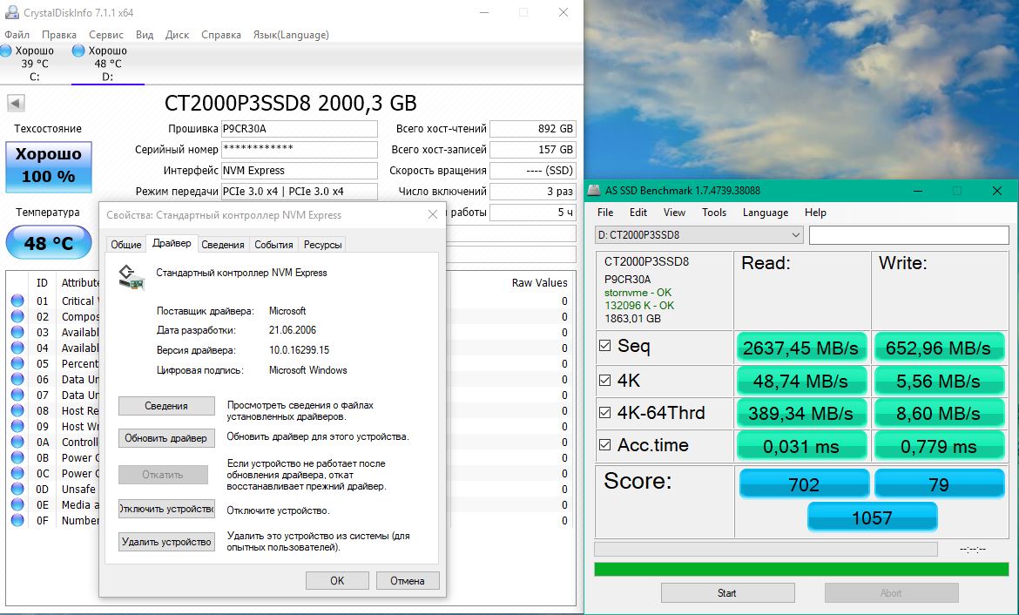The height and width of the screenshot is (615, 1019).
Task: Open the Language menu in AS SSD Benchmark
Action: [x=765, y=212]
